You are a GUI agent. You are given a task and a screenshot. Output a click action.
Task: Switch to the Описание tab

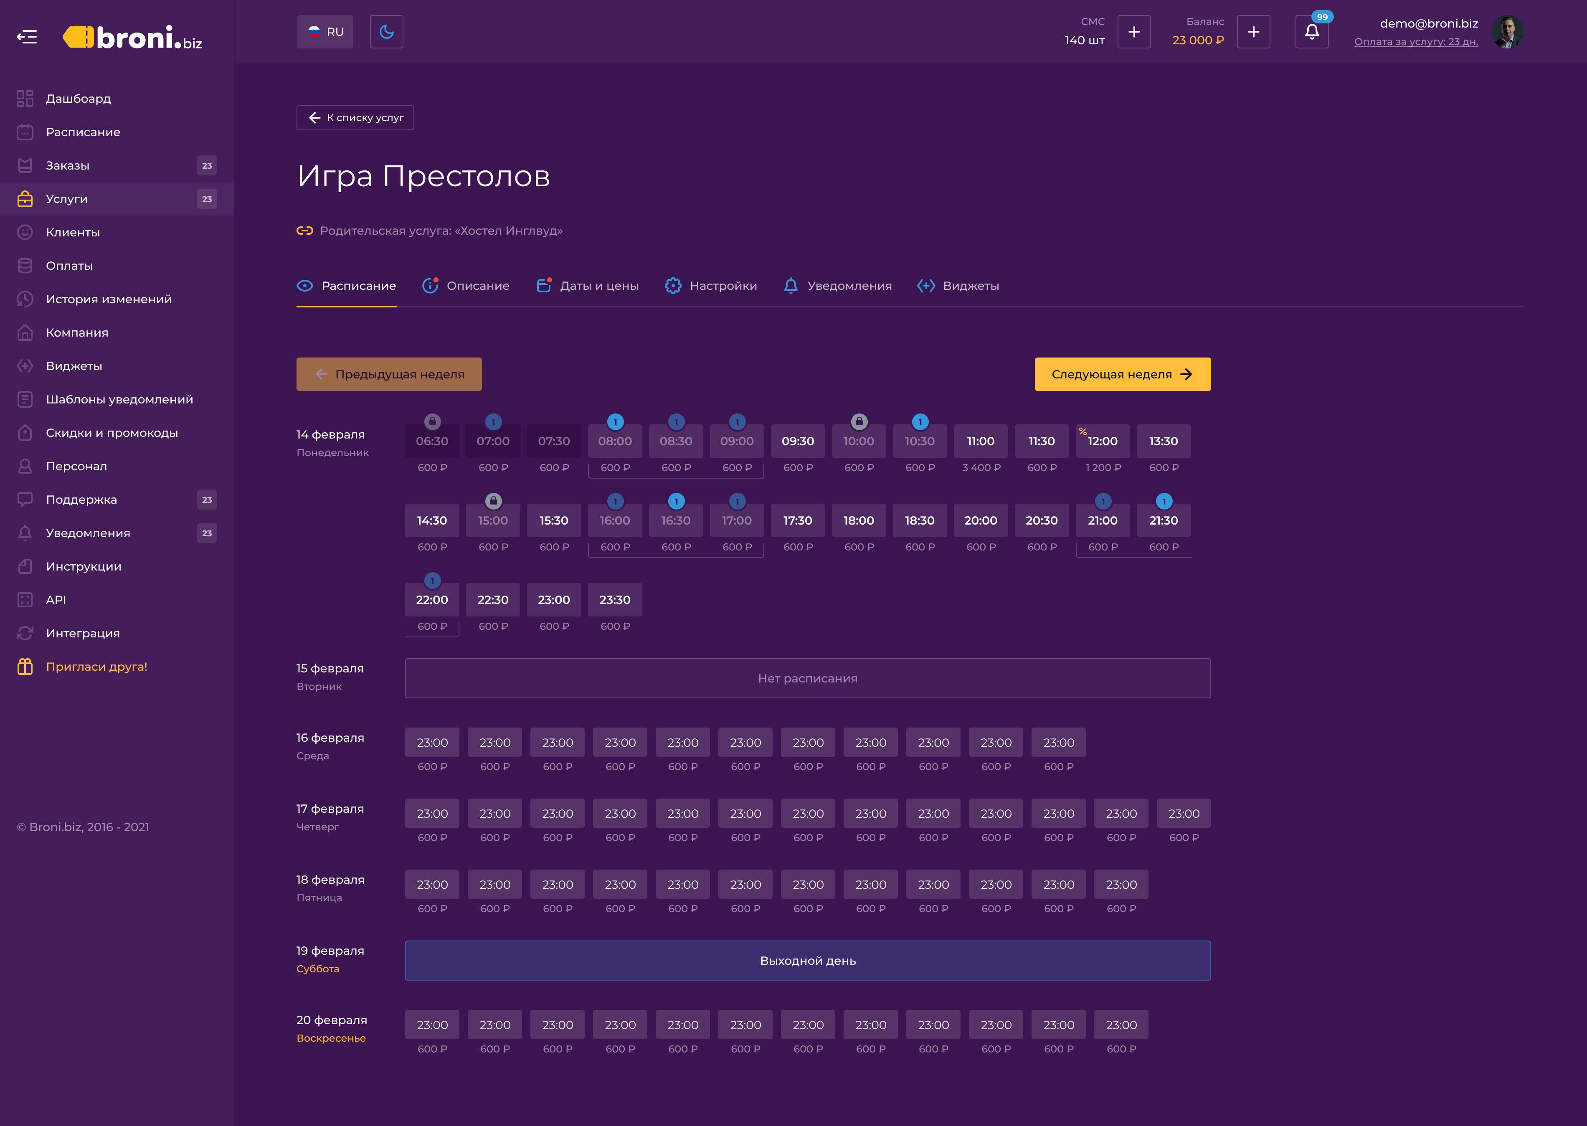click(466, 286)
